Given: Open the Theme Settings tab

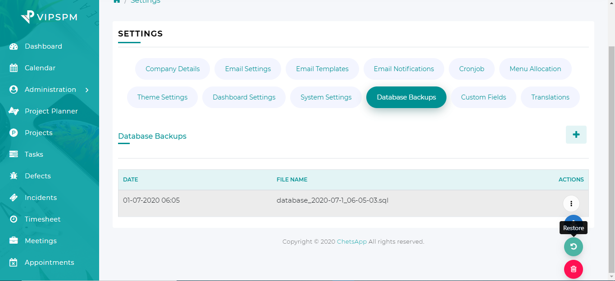Looking at the screenshot, I should pyautogui.click(x=162, y=97).
